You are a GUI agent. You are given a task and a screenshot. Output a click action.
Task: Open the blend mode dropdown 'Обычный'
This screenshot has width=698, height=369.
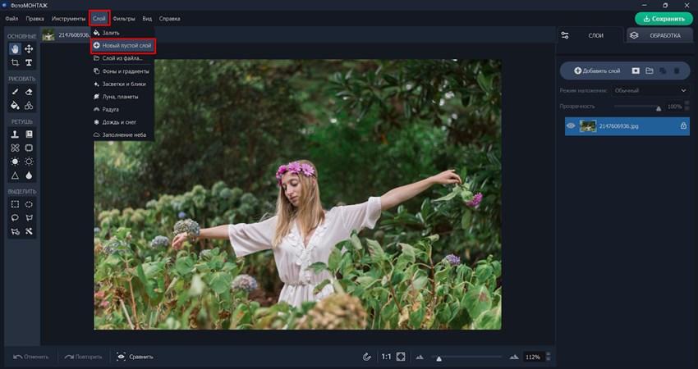click(650, 90)
